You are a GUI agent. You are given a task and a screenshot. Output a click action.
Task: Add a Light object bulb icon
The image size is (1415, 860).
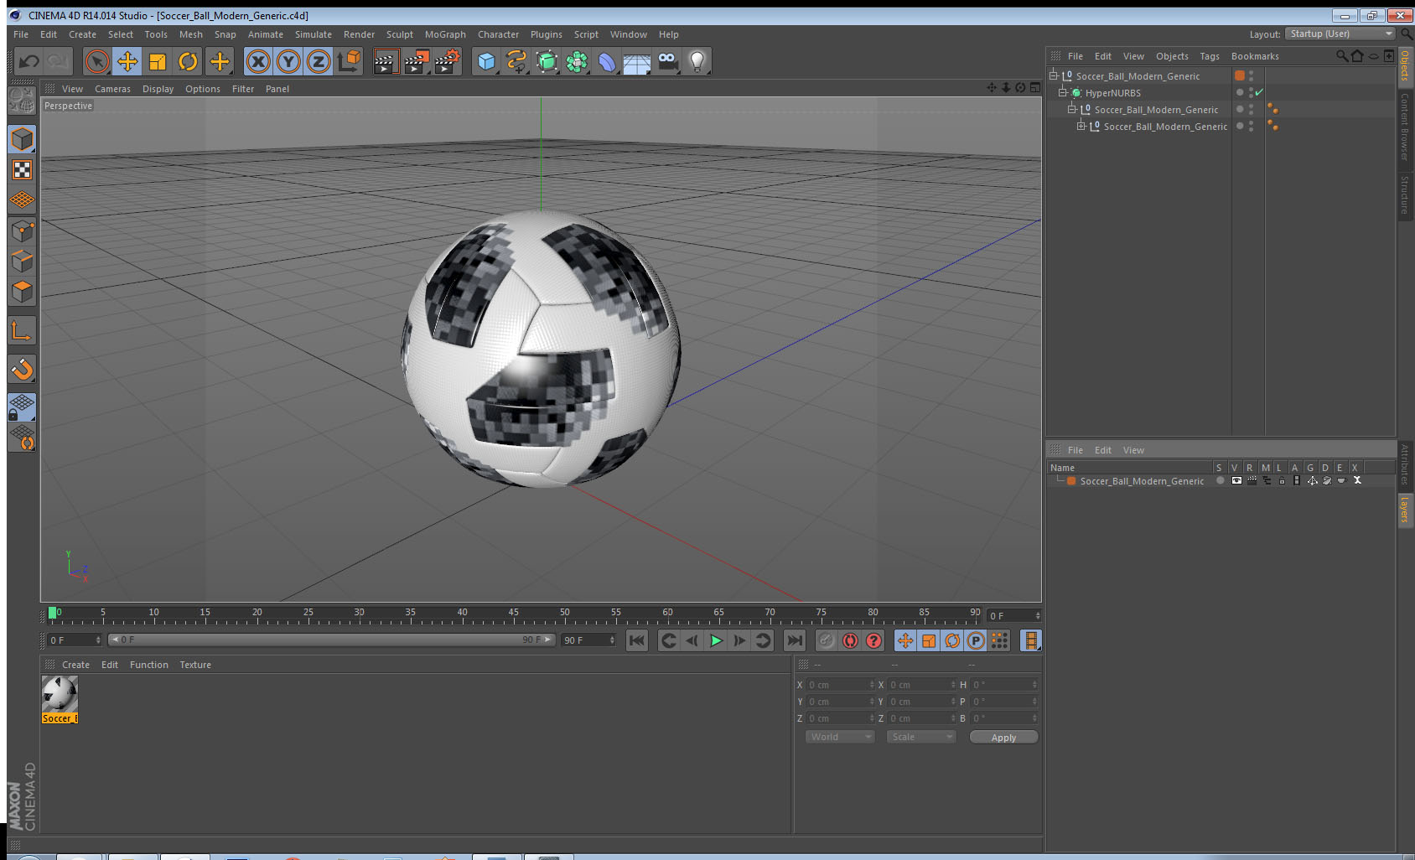(x=697, y=61)
